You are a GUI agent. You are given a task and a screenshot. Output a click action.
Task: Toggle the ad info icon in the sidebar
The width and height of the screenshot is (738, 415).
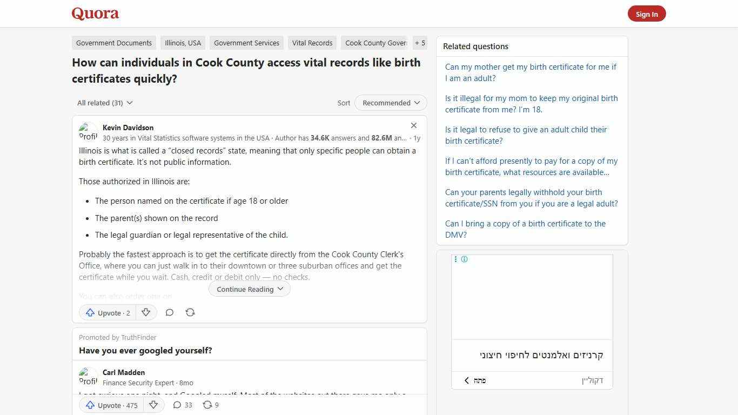465,259
